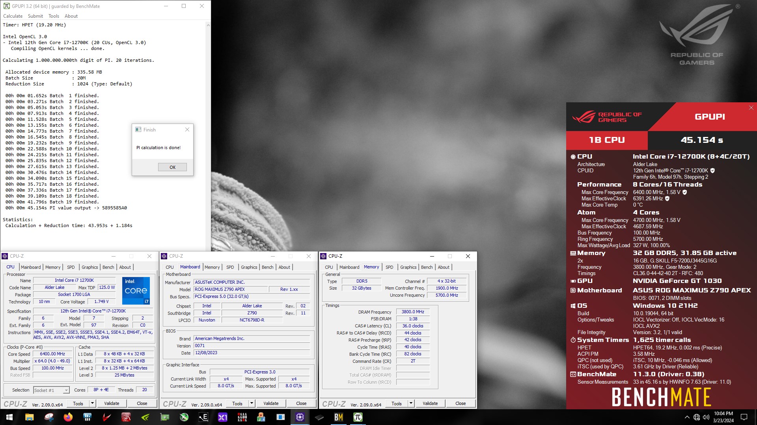This screenshot has height=425, width=757.
Task: Open BenchMate BM icon in taskbar
Action: pyautogui.click(x=339, y=417)
